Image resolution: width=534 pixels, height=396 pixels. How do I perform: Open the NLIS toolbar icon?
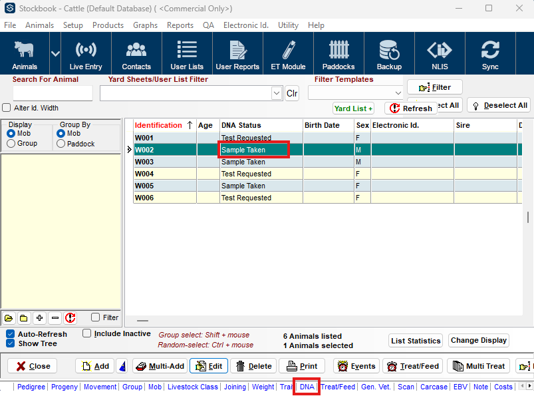[440, 54]
